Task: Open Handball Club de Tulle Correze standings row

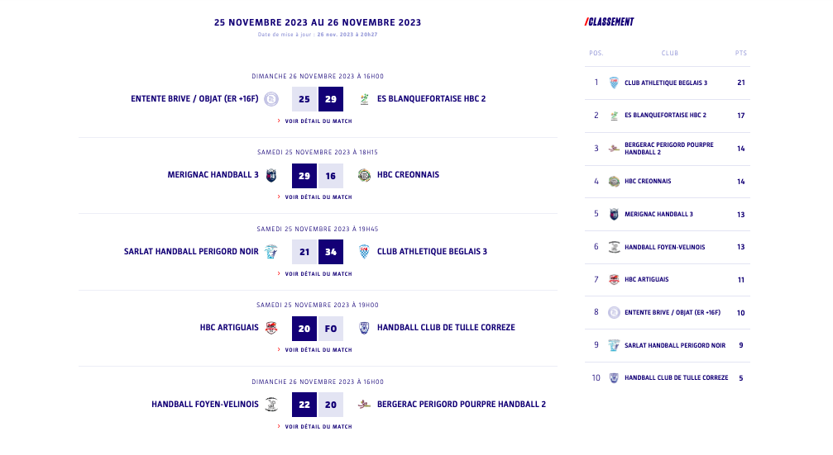Action: click(x=676, y=378)
